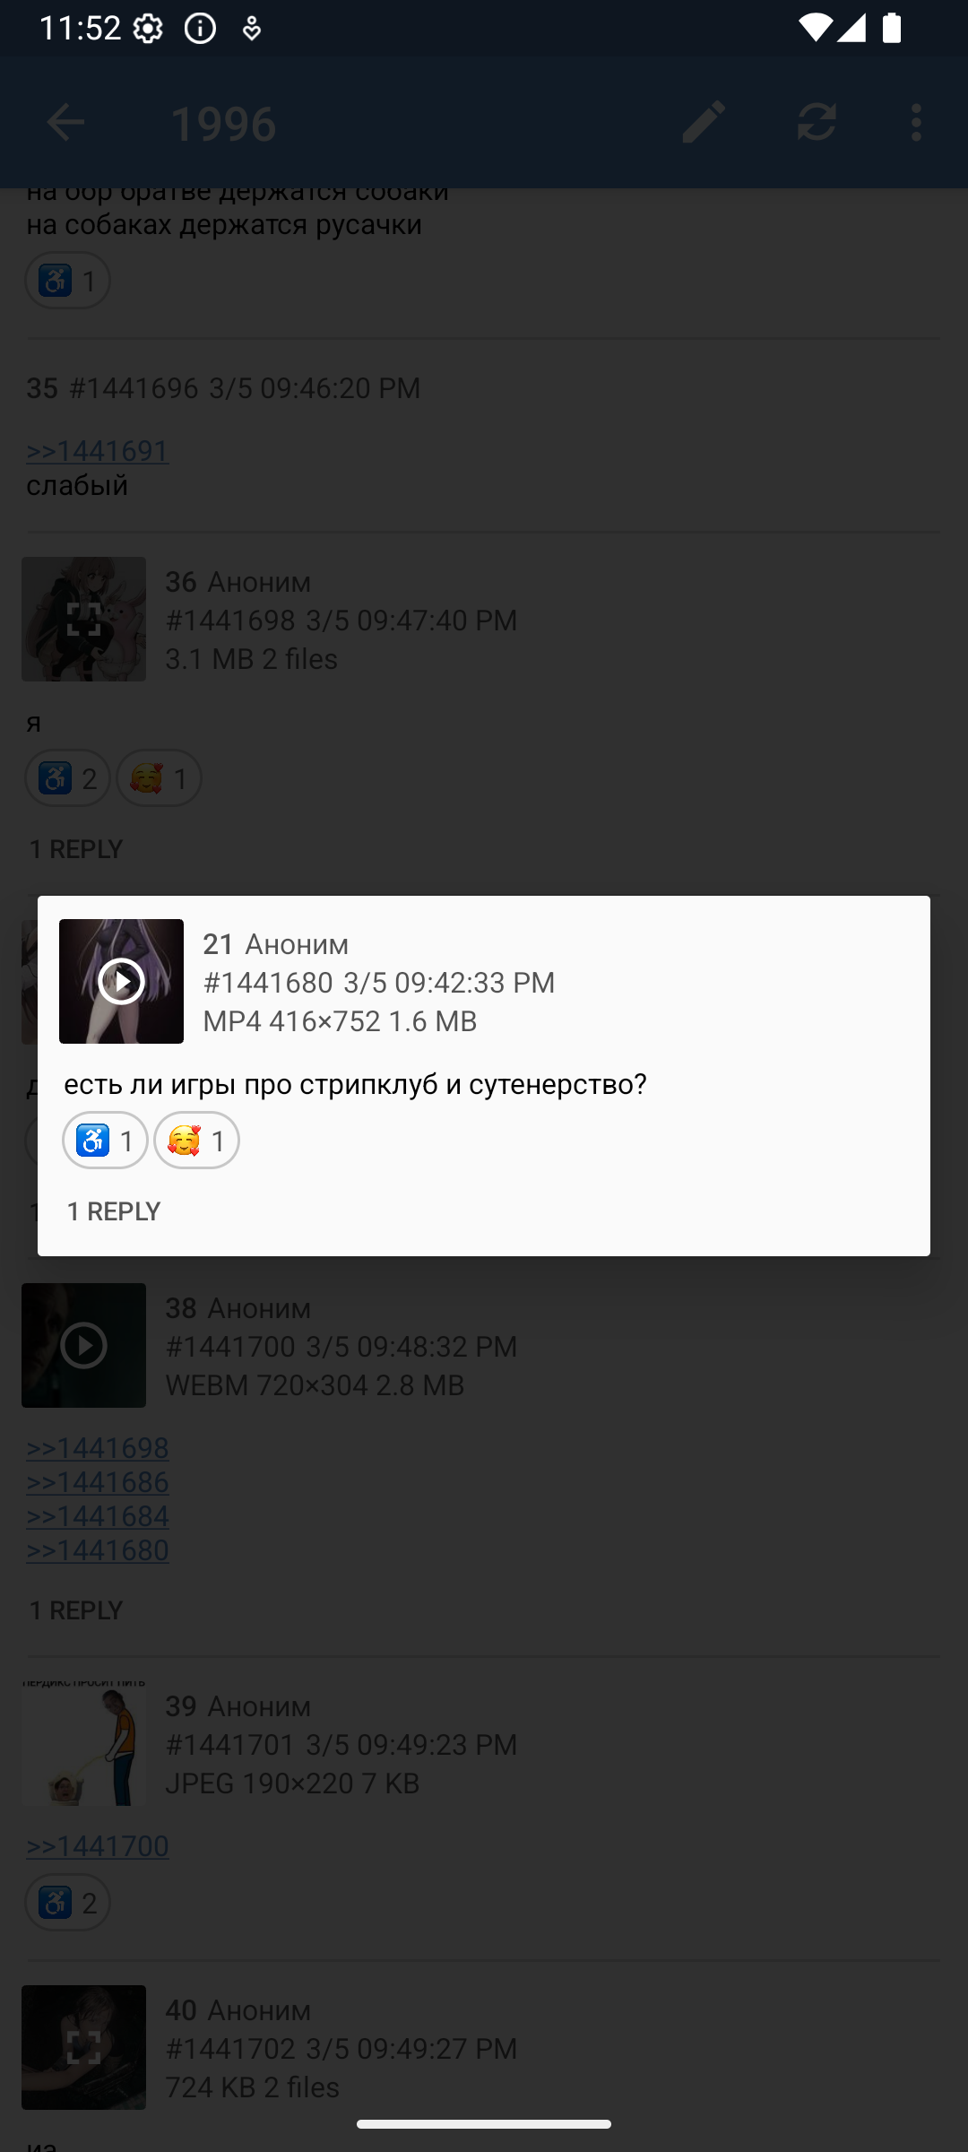Open the image thumbnail of post 36
This screenshot has width=968, height=2152.
pyautogui.click(x=83, y=619)
